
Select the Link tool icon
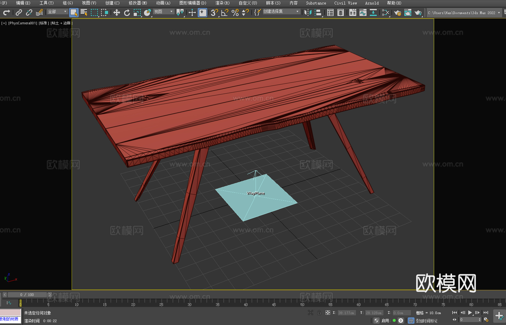[x=19, y=12]
